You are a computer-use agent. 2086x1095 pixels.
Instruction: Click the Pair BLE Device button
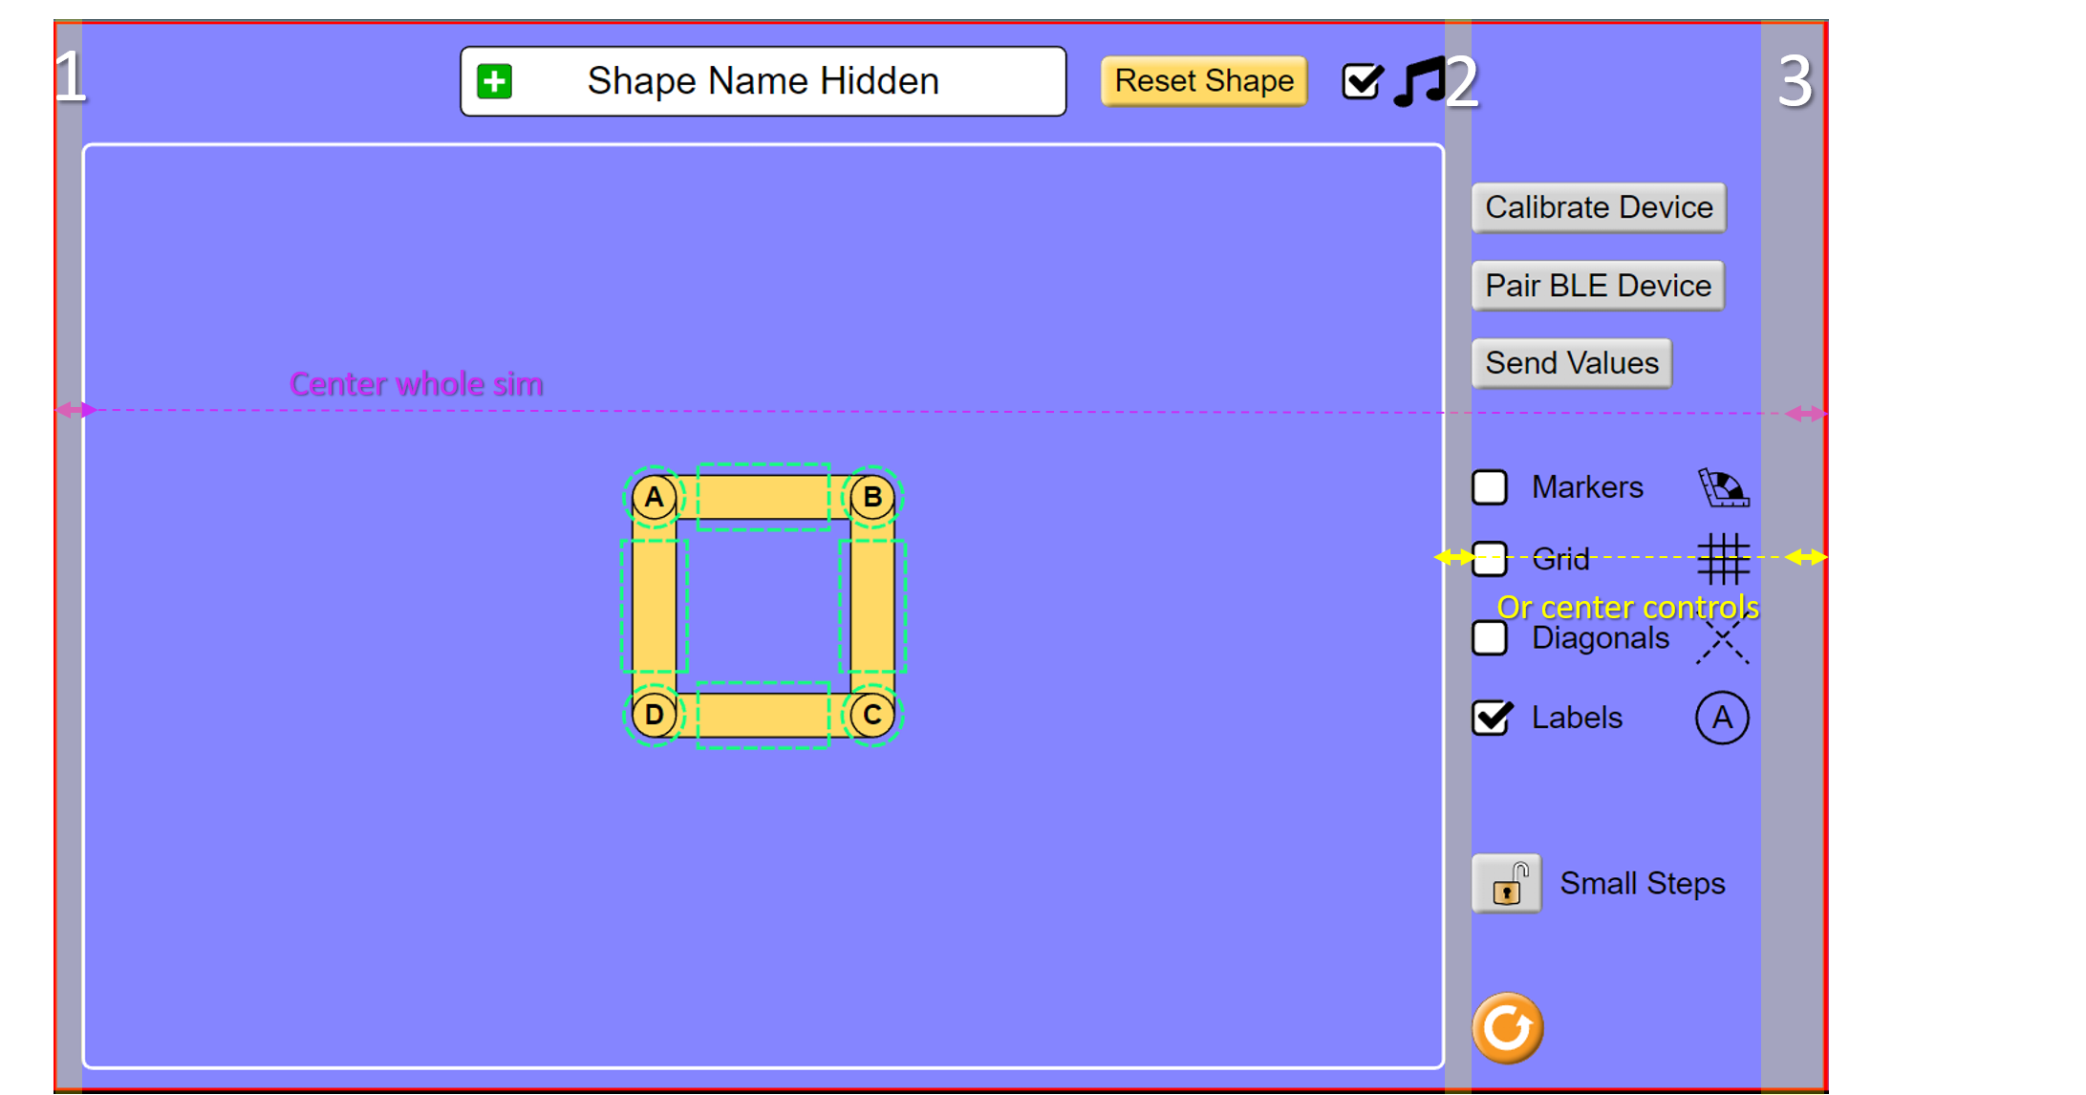click(x=1597, y=286)
